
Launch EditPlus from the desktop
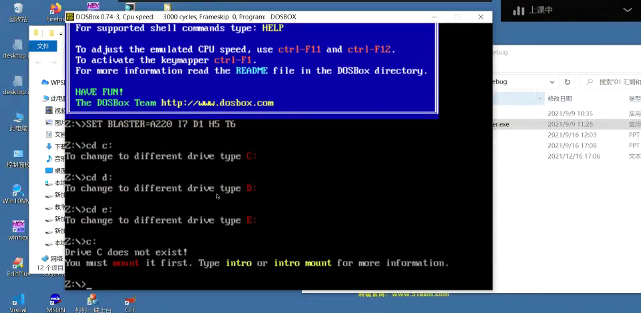[18, 267]
